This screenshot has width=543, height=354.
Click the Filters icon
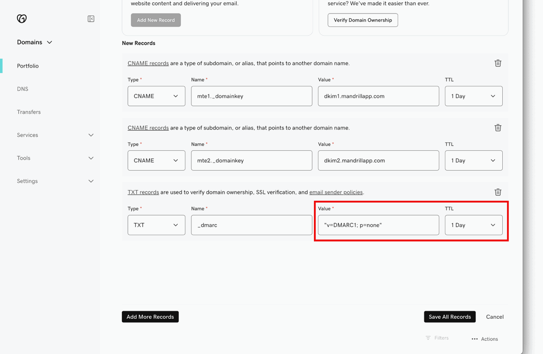(x=428, y=338)
